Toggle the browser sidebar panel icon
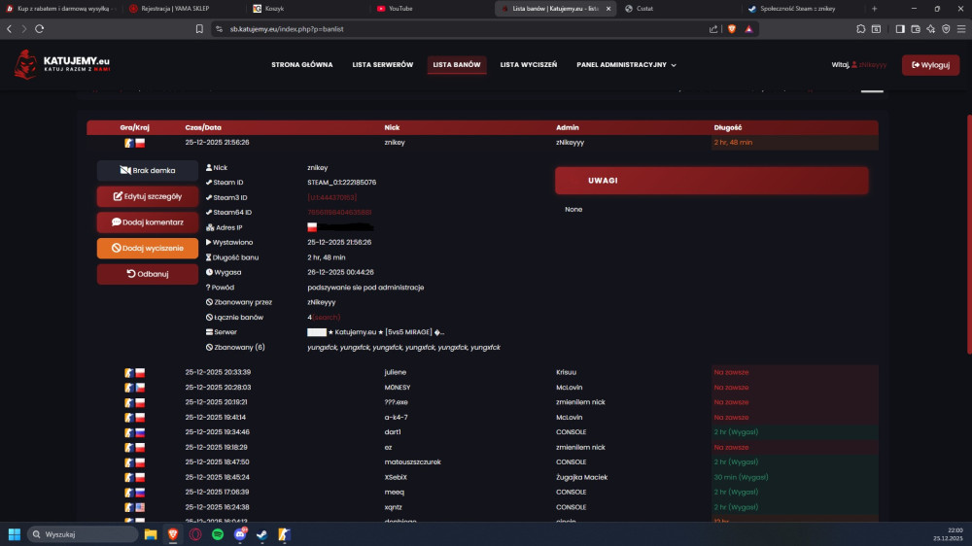The image size is (972, 546). 900,29
